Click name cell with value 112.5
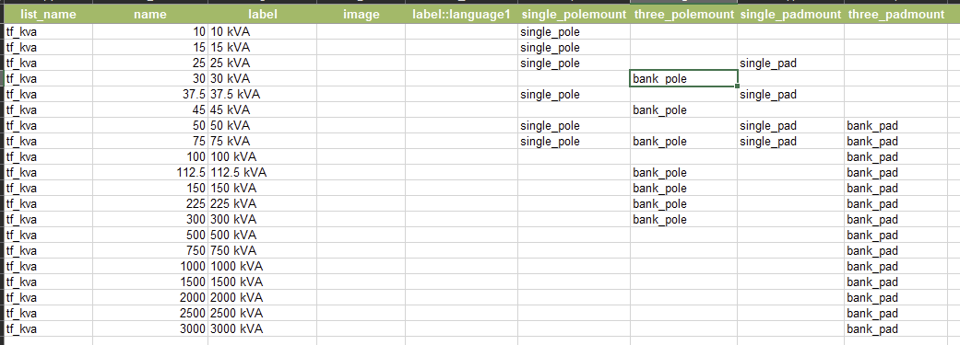 [x=150, y=173]
